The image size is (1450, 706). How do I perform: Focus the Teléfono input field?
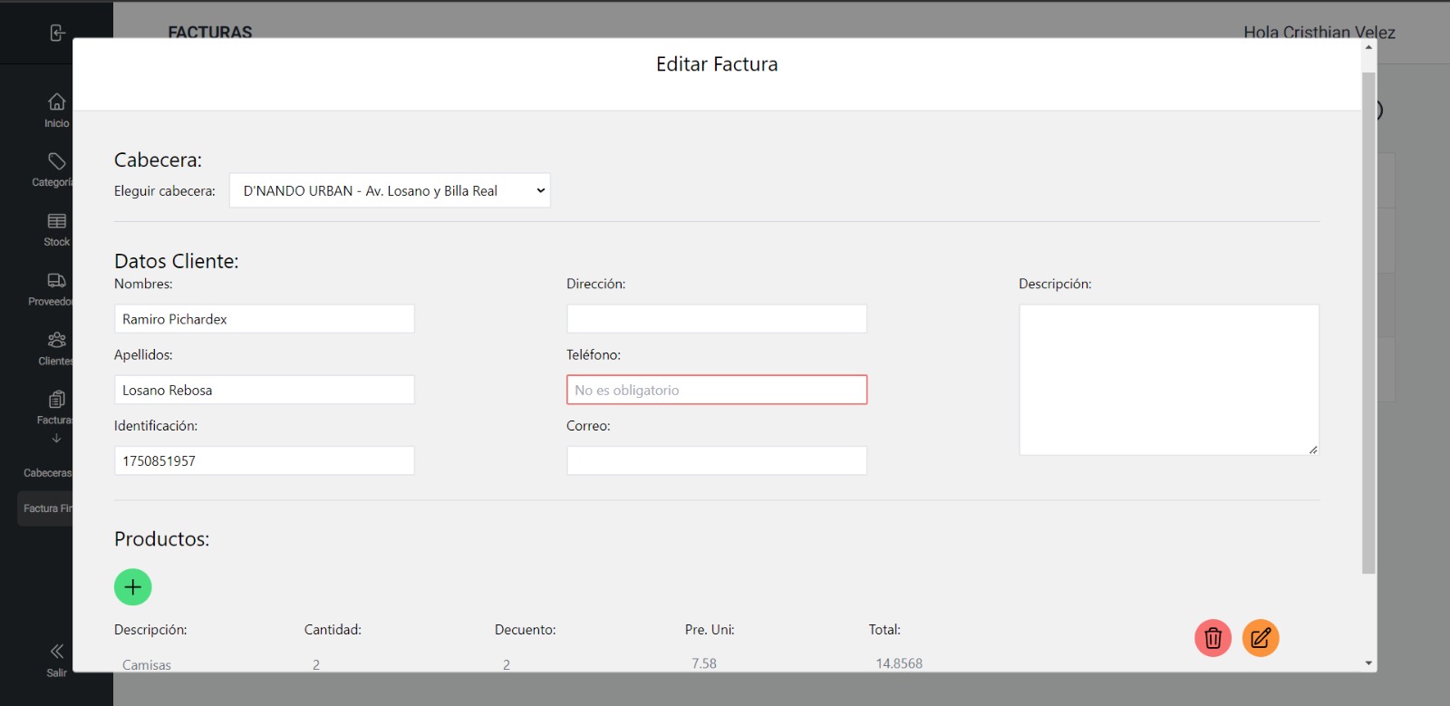(716, 390)
